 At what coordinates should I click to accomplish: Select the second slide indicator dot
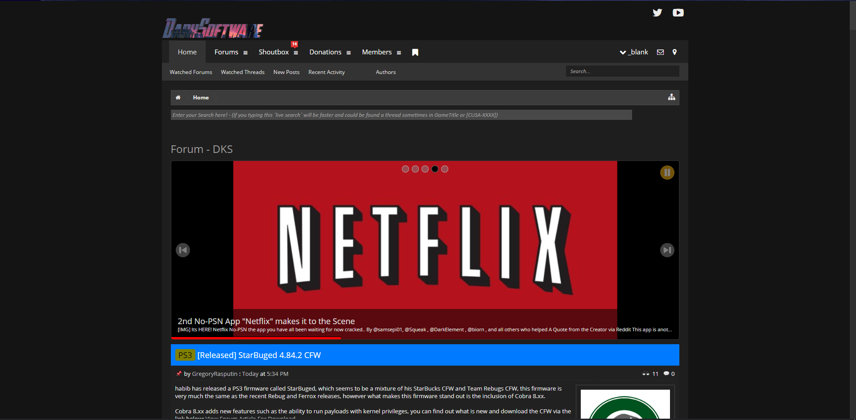[415, 169]
